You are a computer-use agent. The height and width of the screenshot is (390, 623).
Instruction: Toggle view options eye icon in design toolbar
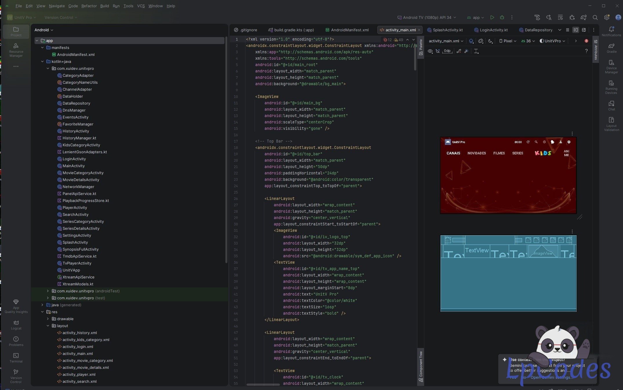[430, 51]
